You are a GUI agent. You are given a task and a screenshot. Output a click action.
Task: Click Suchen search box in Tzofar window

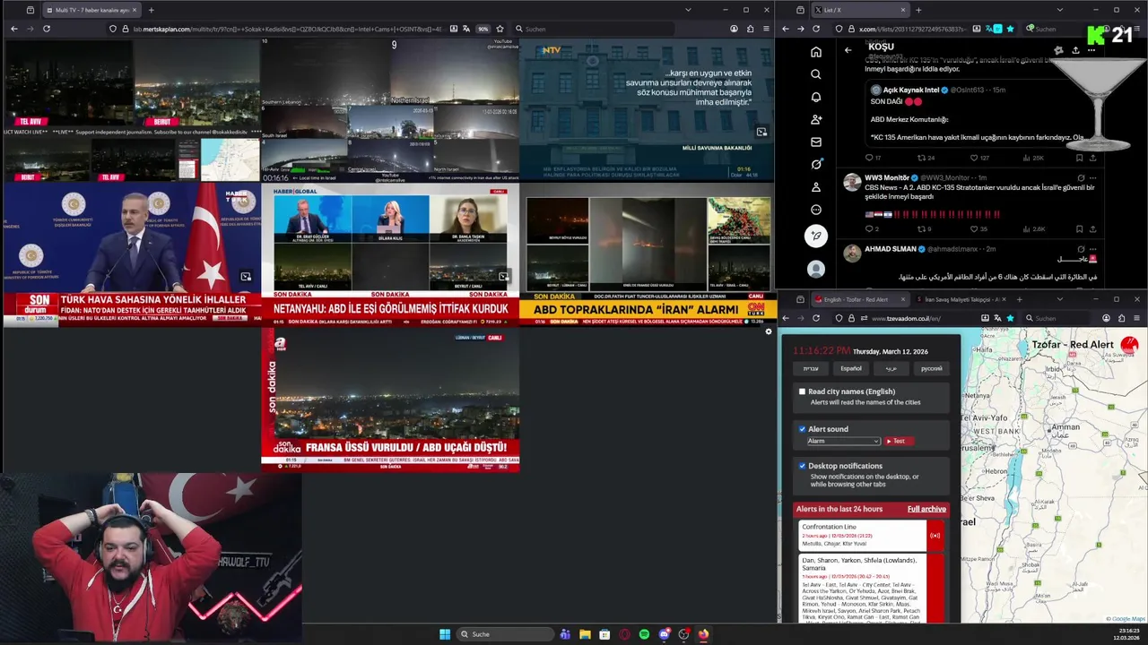coord(1058,318)
